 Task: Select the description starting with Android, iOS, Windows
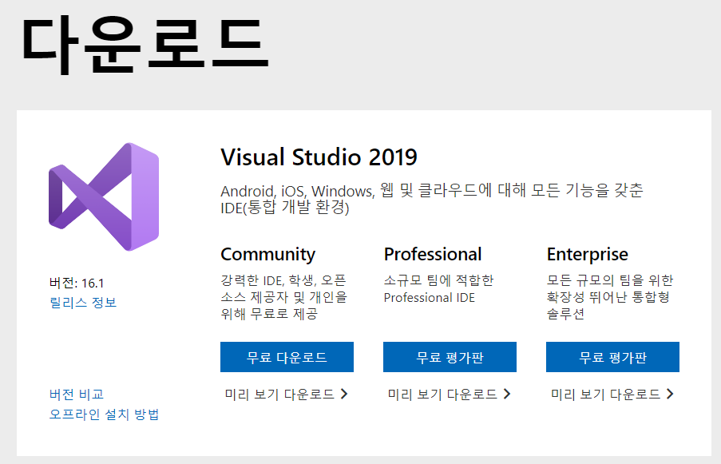point(432,199)
